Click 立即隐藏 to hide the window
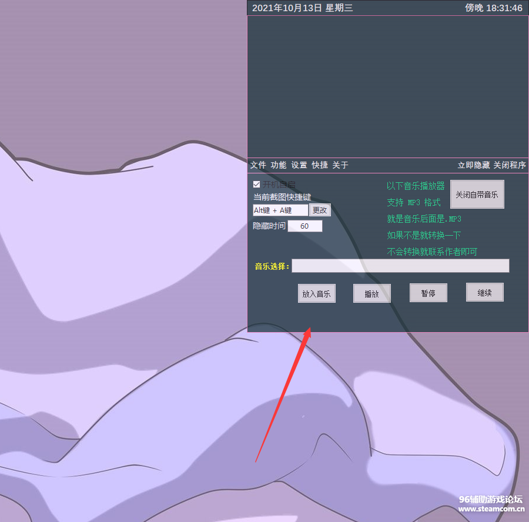529x522 pixels. click(x=474, y=165)
